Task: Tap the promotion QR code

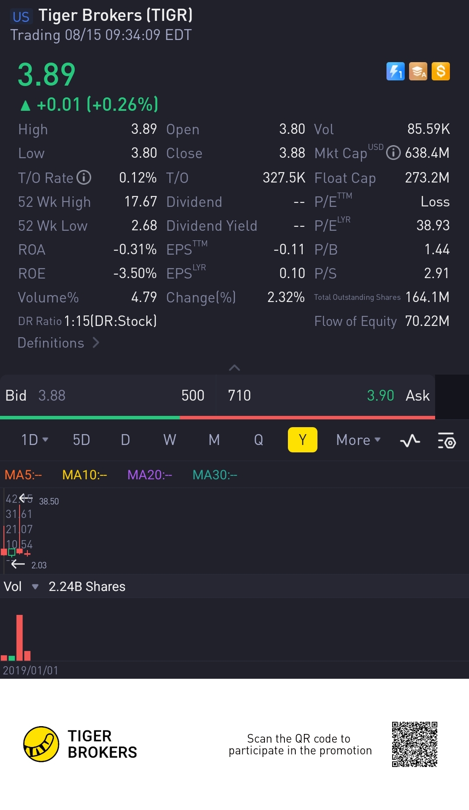Action: coord(414,744)
